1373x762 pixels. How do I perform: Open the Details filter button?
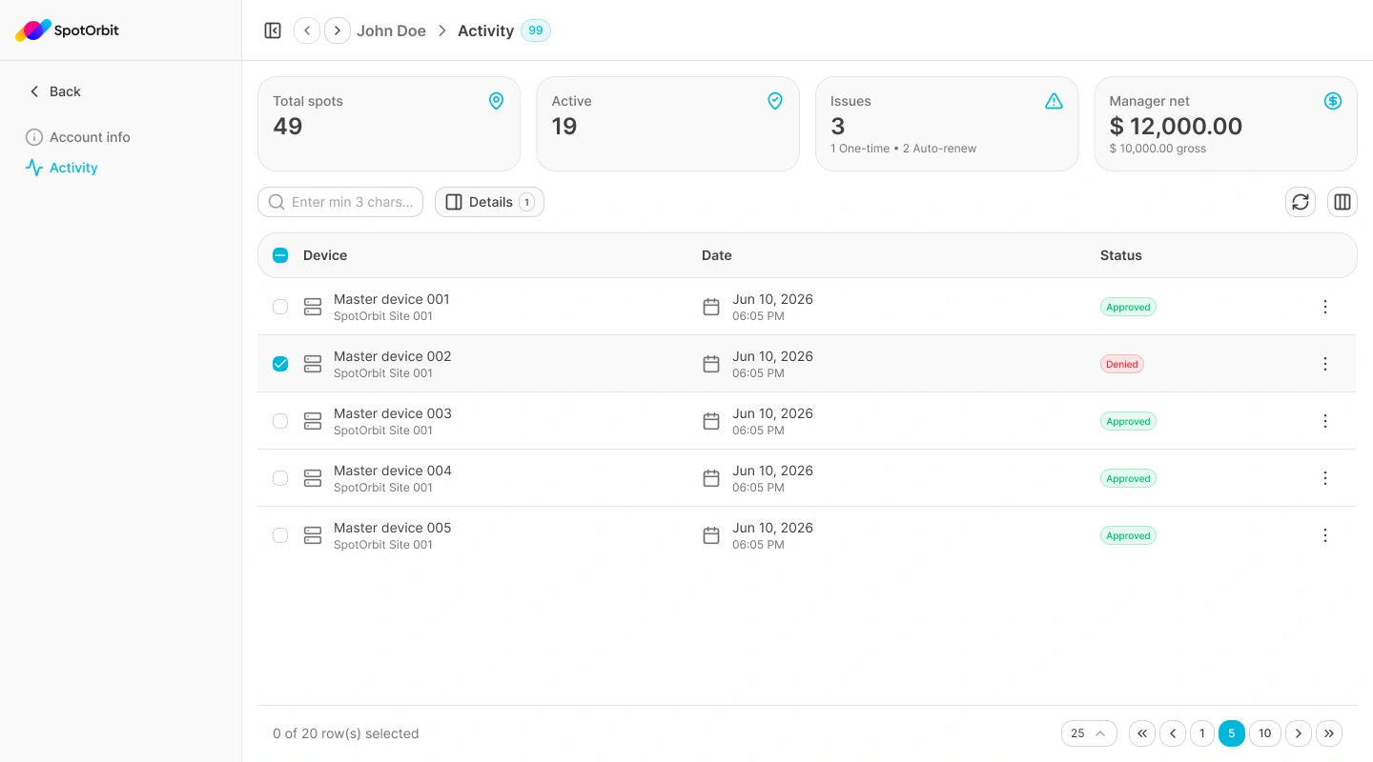tap(489, 202)
